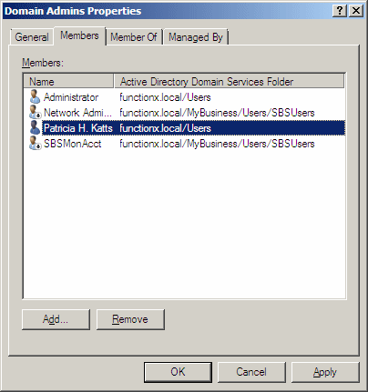The image size is (368, 392).
Task: Open the help question mark button
Action: [340, 11]
